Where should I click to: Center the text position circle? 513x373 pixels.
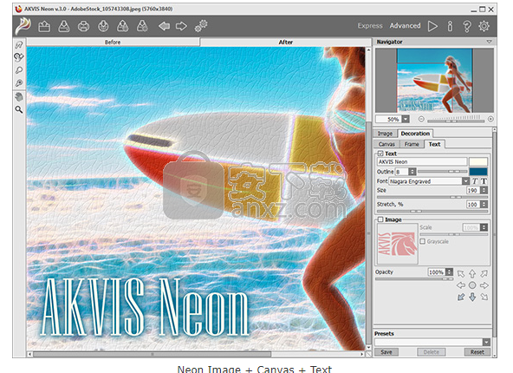(472, 285)
